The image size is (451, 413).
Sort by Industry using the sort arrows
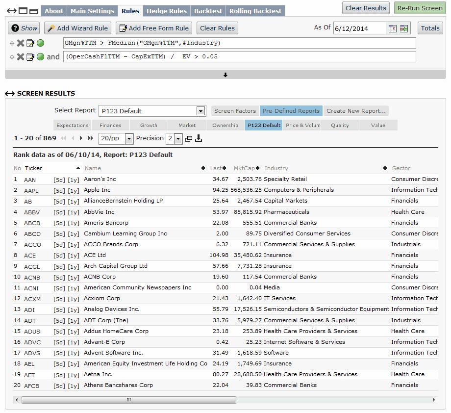[x=385, y=168]
